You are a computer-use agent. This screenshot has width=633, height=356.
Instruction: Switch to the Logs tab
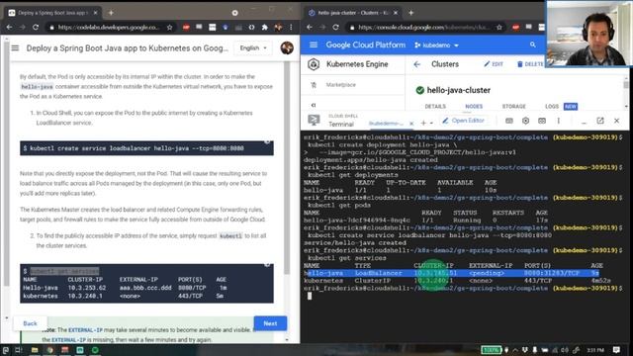coord(552,106)
